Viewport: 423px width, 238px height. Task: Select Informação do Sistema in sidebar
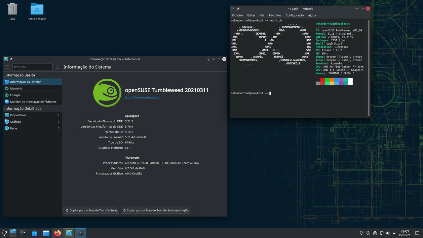tap(32, 82)
